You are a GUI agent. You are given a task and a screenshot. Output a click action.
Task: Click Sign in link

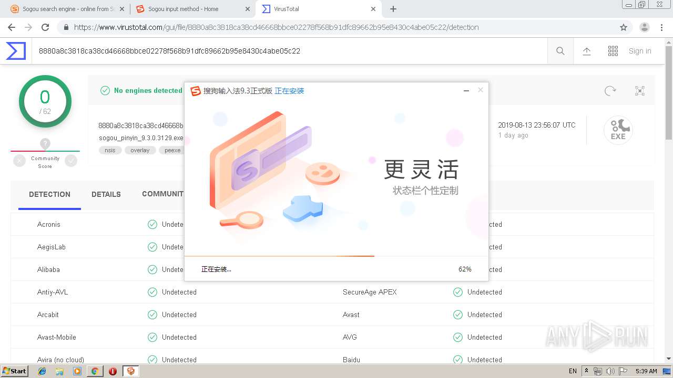point(640,51)
